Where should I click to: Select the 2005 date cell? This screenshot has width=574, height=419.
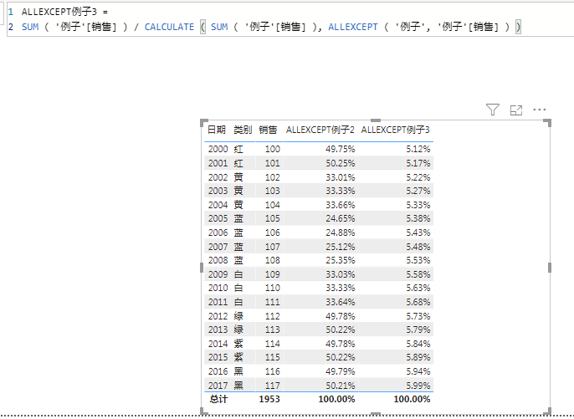(x=218, y=218)
